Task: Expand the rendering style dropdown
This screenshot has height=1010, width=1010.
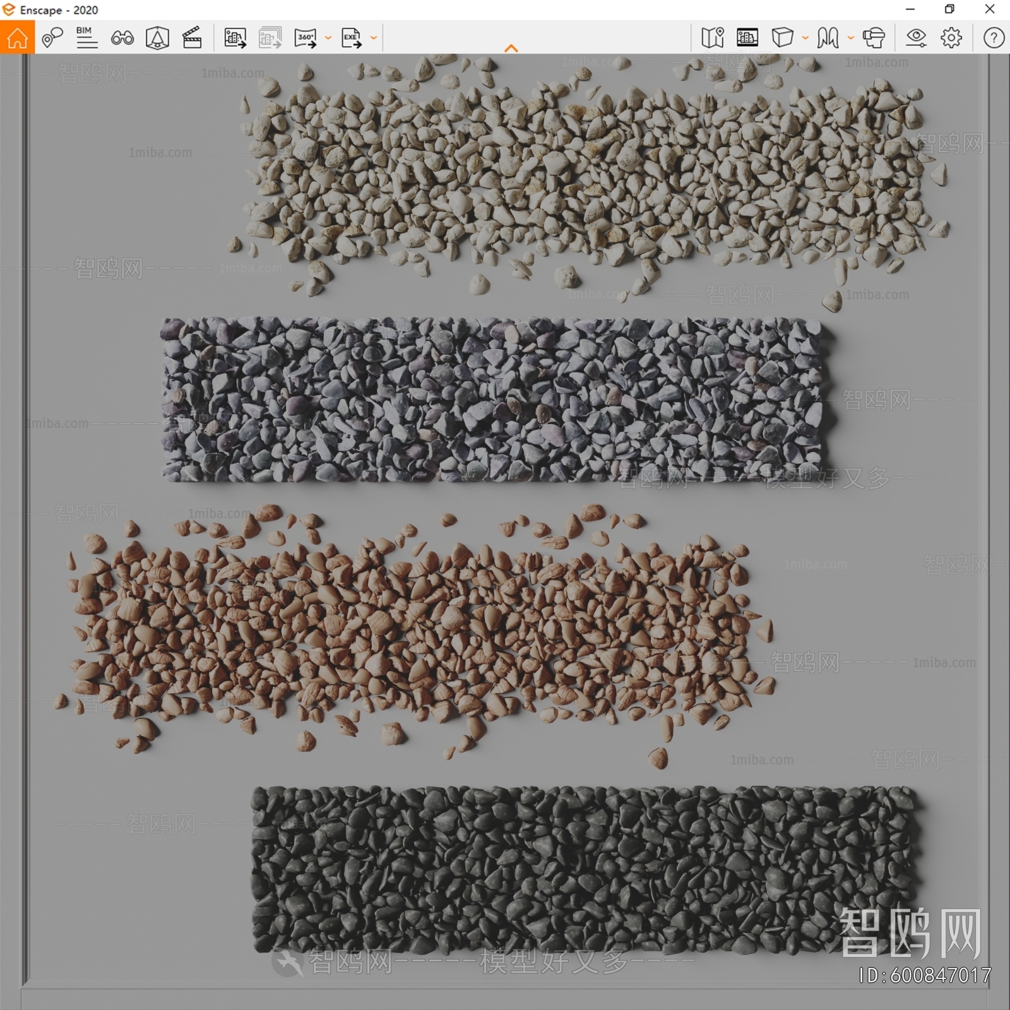Action: 805,38
